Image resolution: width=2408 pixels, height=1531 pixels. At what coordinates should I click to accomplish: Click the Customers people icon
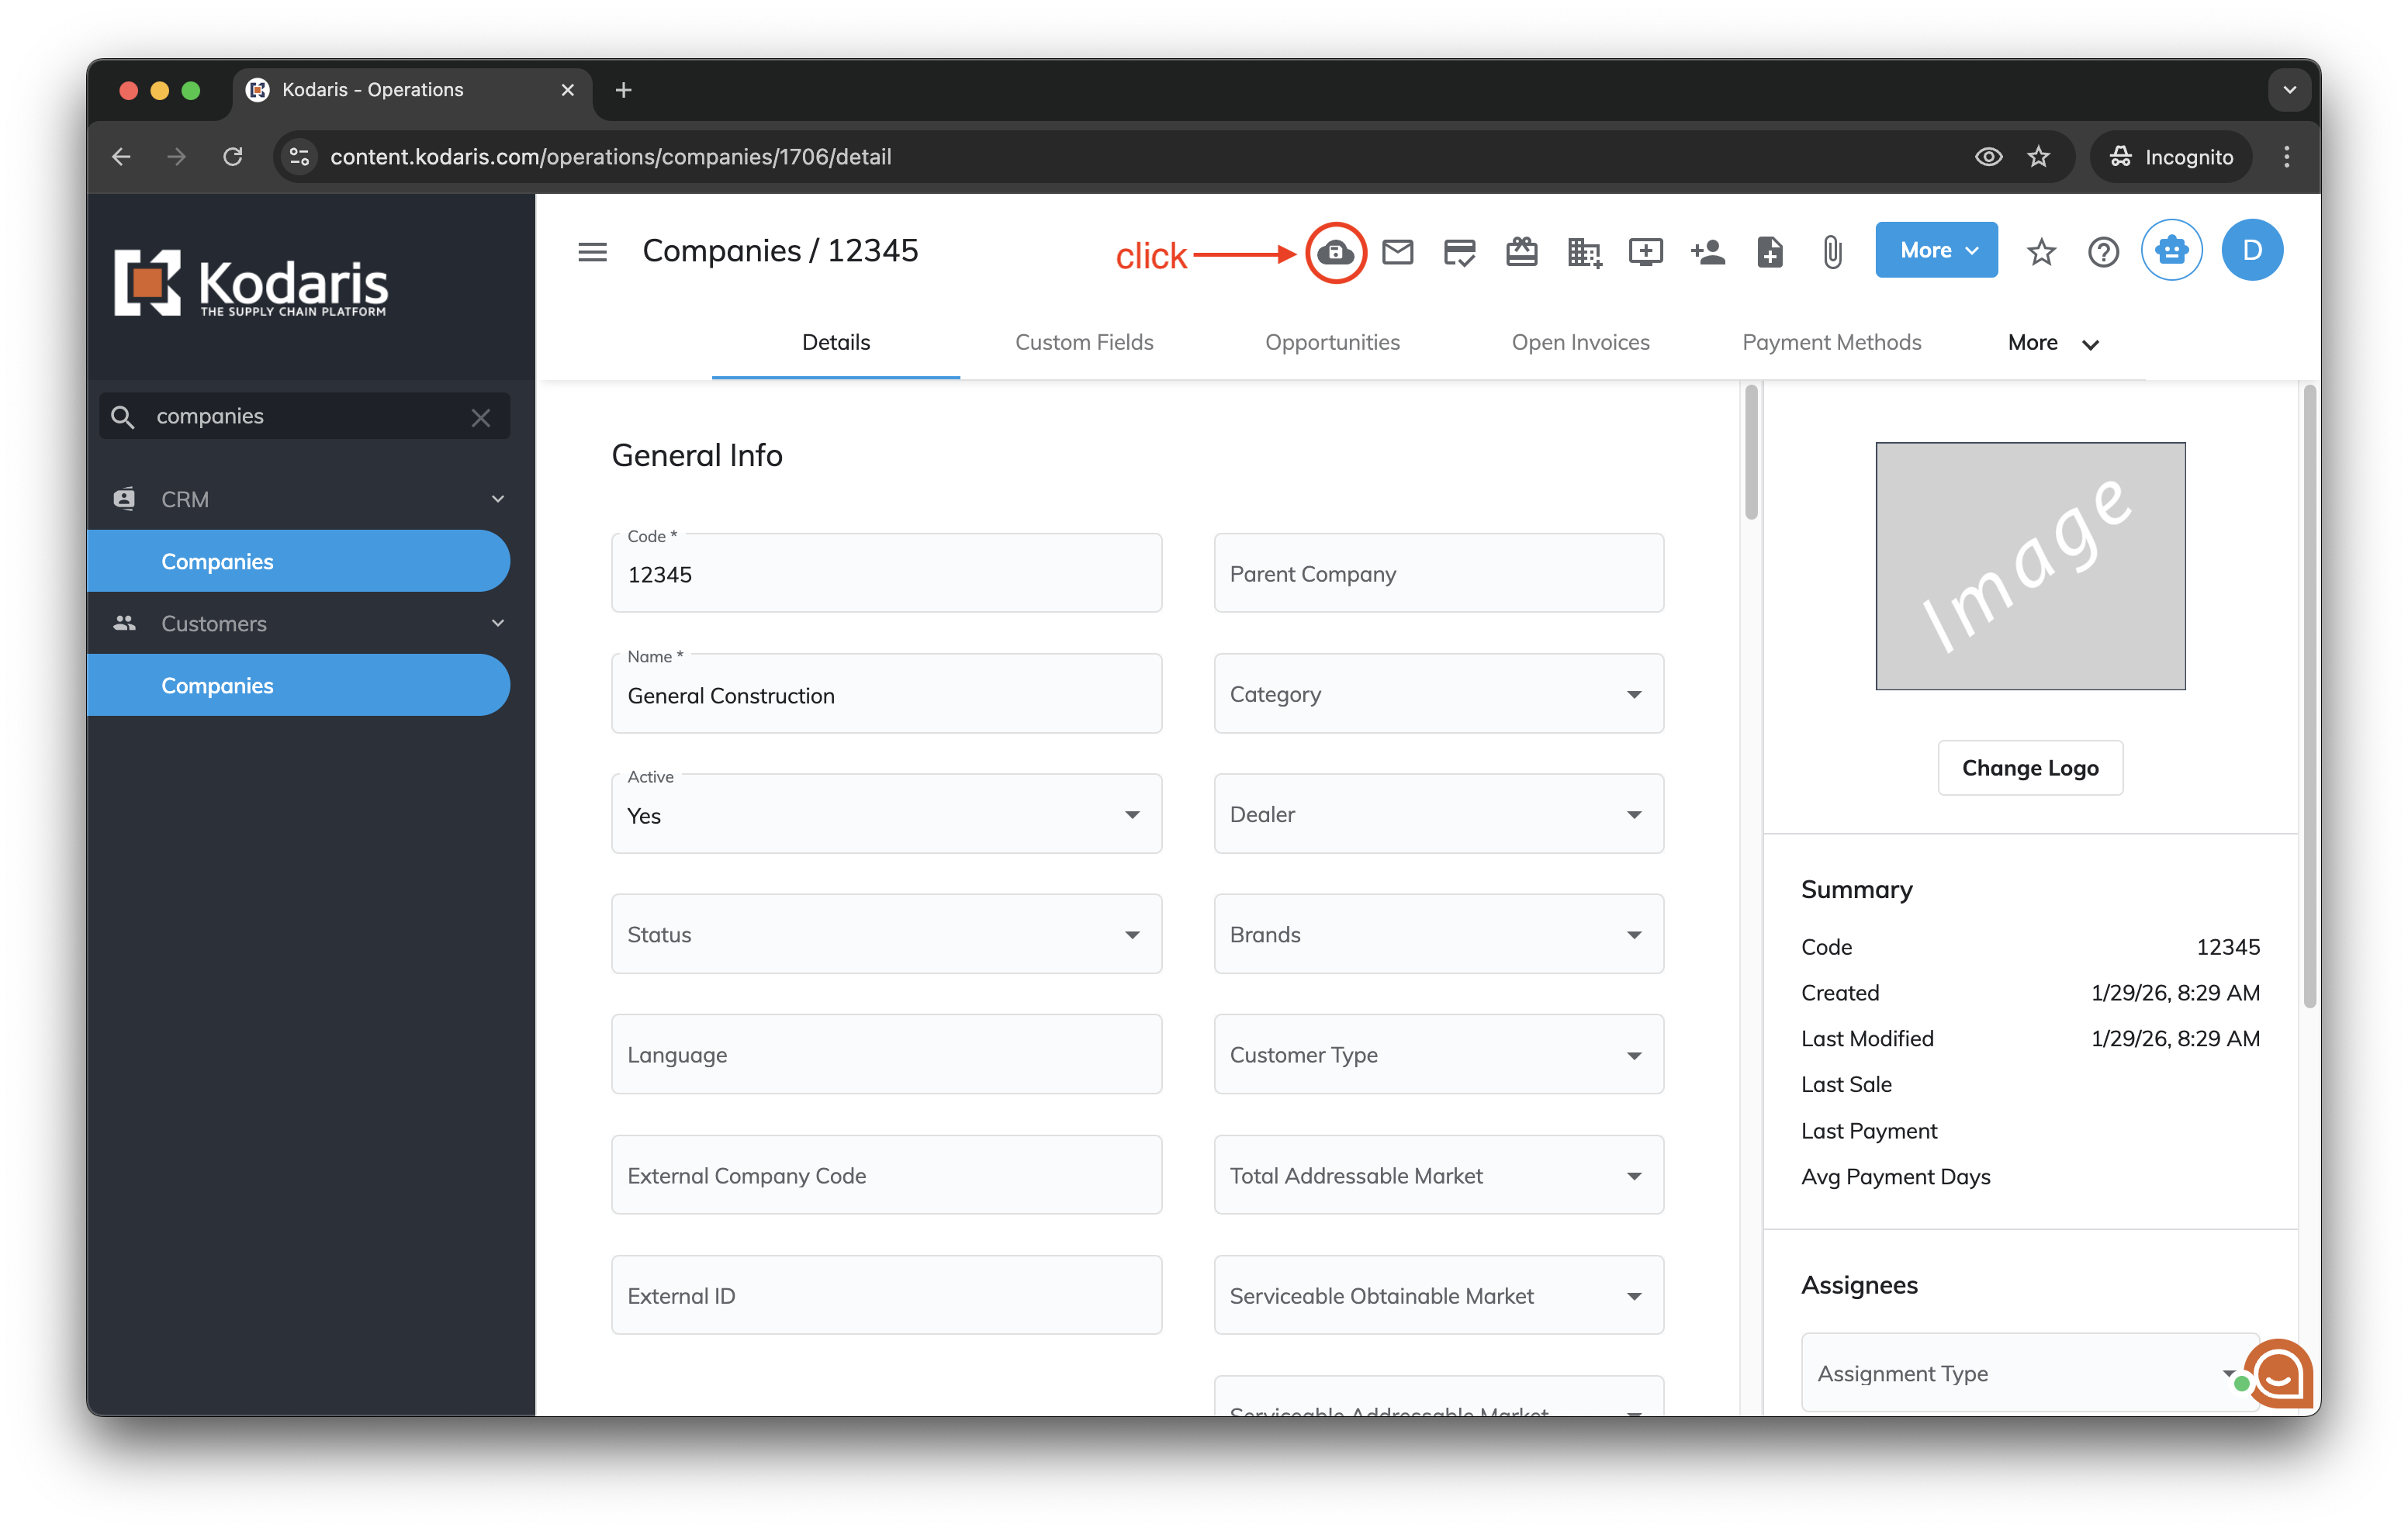[x=124, y=623]
